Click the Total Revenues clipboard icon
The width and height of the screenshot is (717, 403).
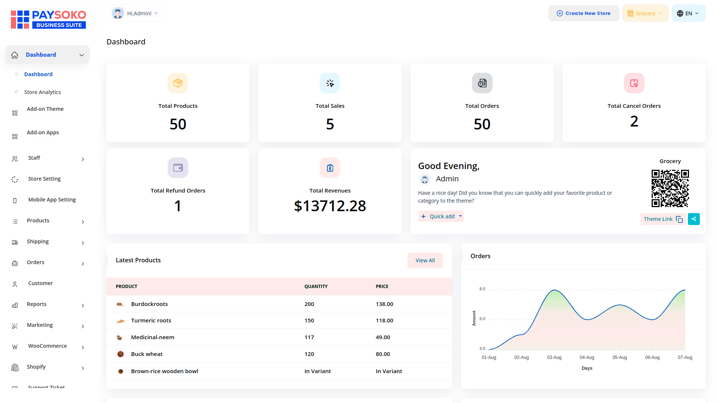click(x=330, y=168)
